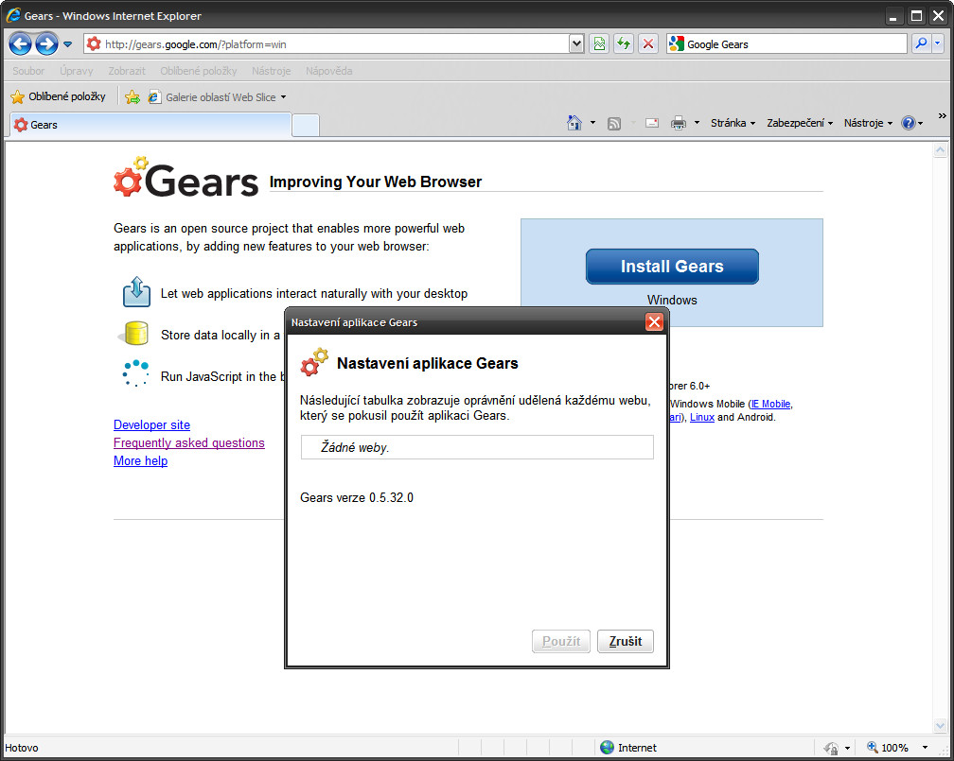Select the Gears browser tab

(150, 125)
